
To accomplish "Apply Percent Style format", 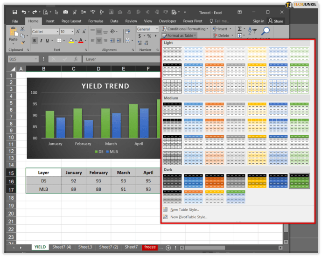I will (149, 36).
